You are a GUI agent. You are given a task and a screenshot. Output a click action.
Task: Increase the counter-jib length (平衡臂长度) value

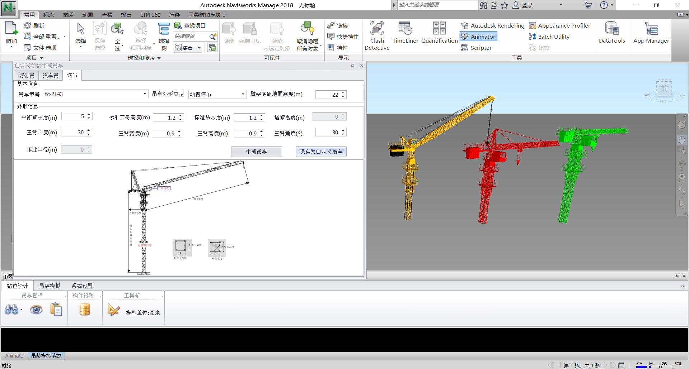click(89, 115)
